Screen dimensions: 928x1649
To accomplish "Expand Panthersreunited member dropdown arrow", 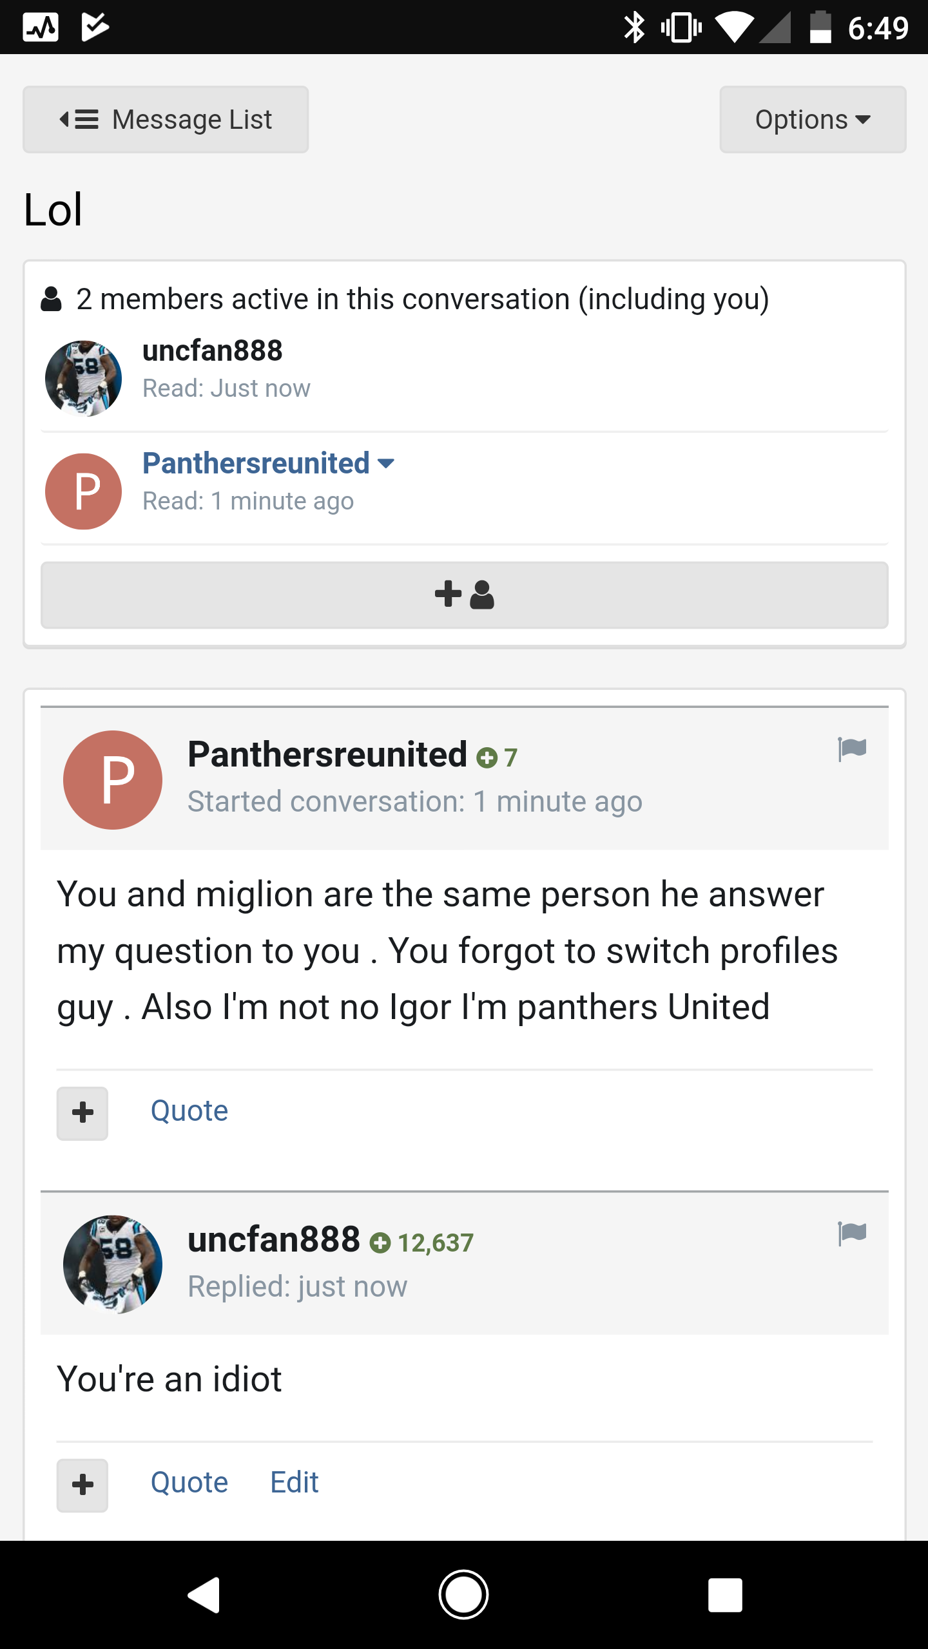I will click(386, 463).
